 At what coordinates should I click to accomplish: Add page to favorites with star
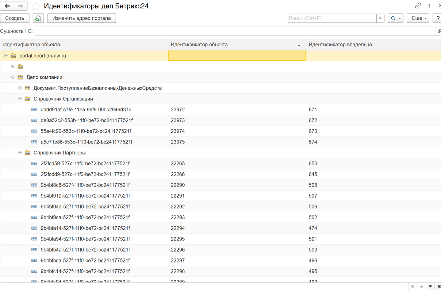(36, 6)
